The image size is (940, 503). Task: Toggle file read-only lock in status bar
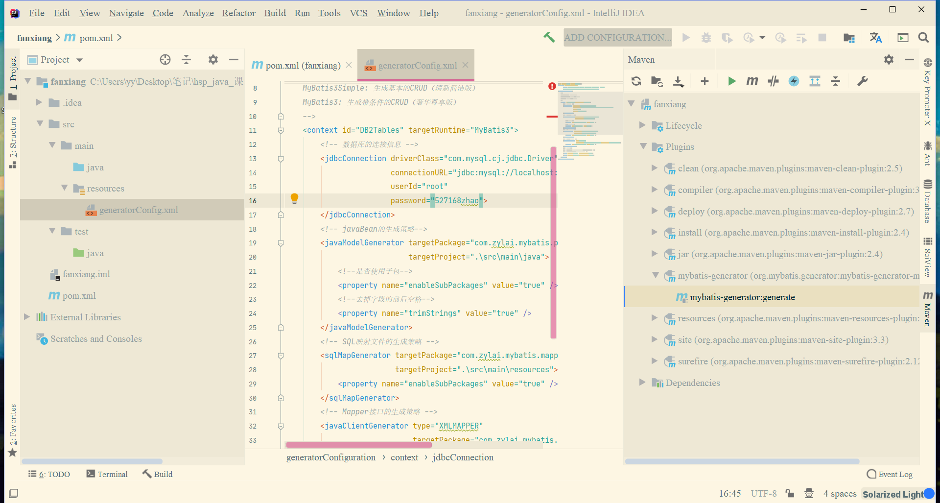click(x=790, y=493)
